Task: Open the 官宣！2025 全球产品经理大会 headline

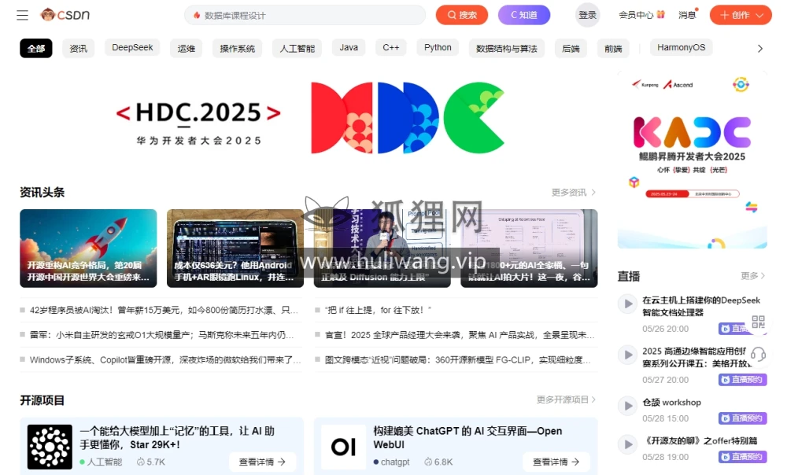Action: pos(460,335)
